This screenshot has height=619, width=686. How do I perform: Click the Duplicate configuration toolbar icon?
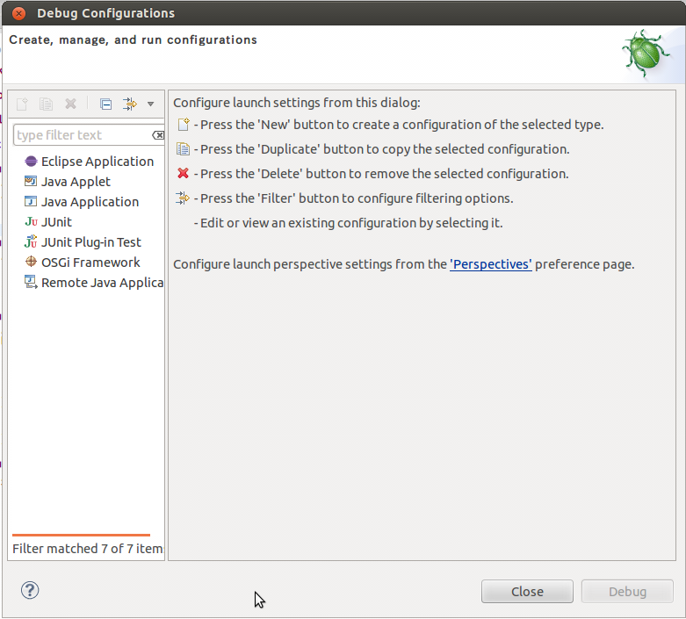click(46, 104)
